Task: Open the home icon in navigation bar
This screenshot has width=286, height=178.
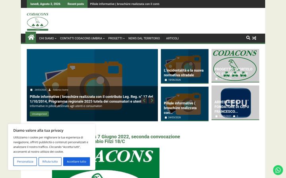Action: pos(31,38)
